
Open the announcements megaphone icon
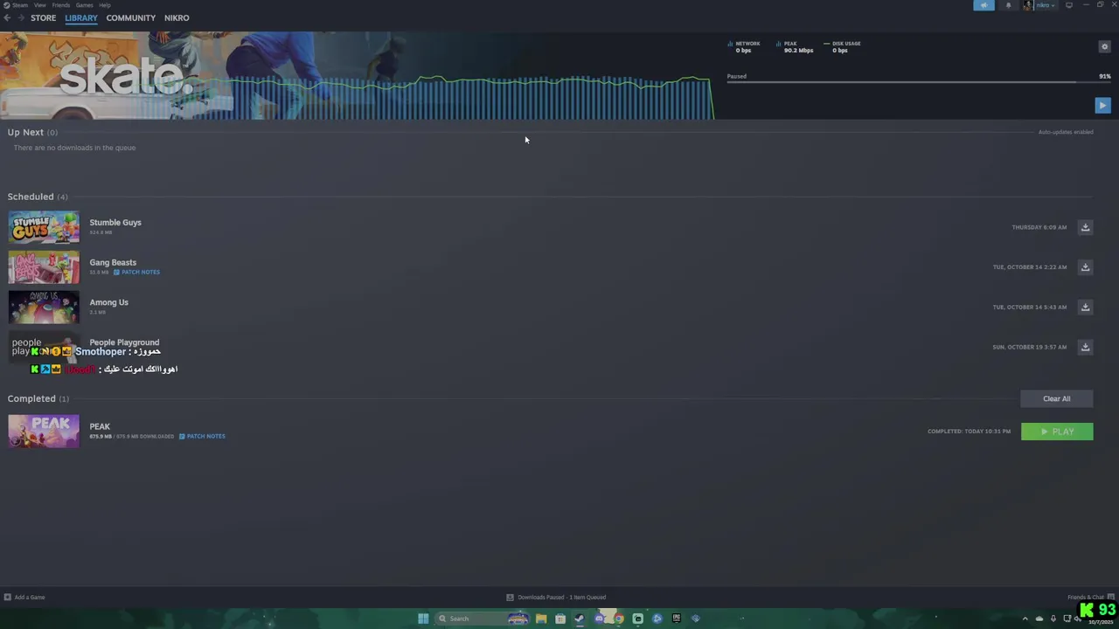(x=983, y=5)
